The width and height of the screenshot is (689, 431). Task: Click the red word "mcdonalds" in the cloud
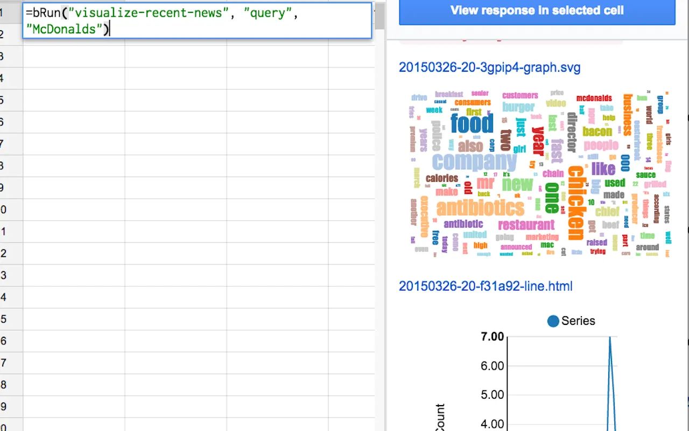point(594,99)
